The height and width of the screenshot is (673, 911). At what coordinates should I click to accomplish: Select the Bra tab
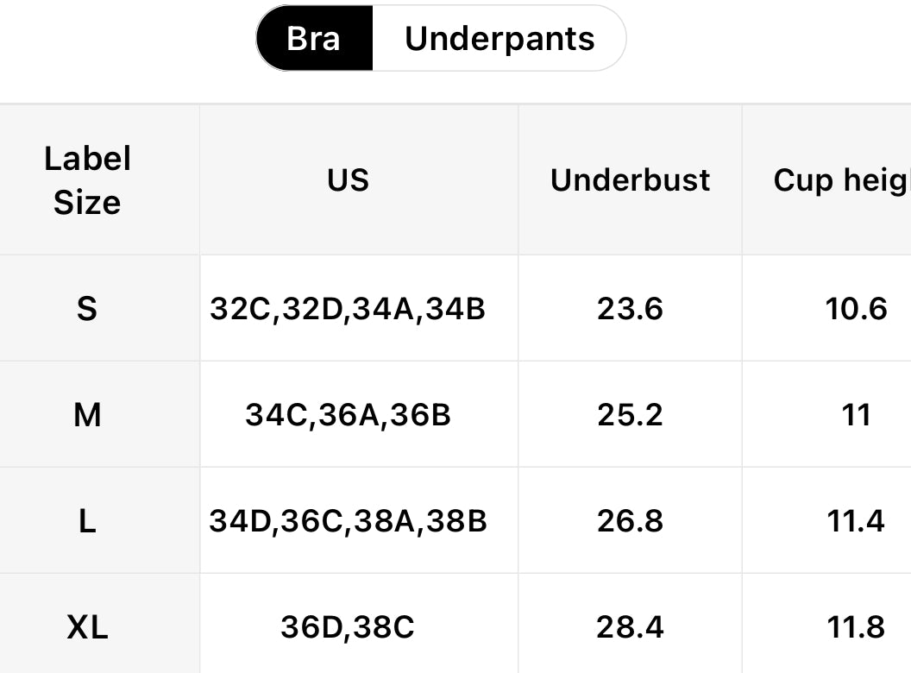tap(314, 39)
